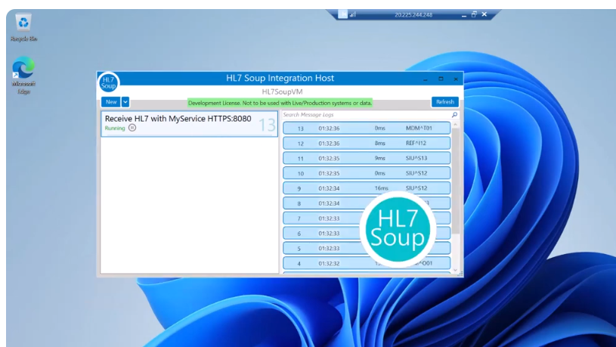Close the HL7 Soup Integration Host window

(456, 79)
